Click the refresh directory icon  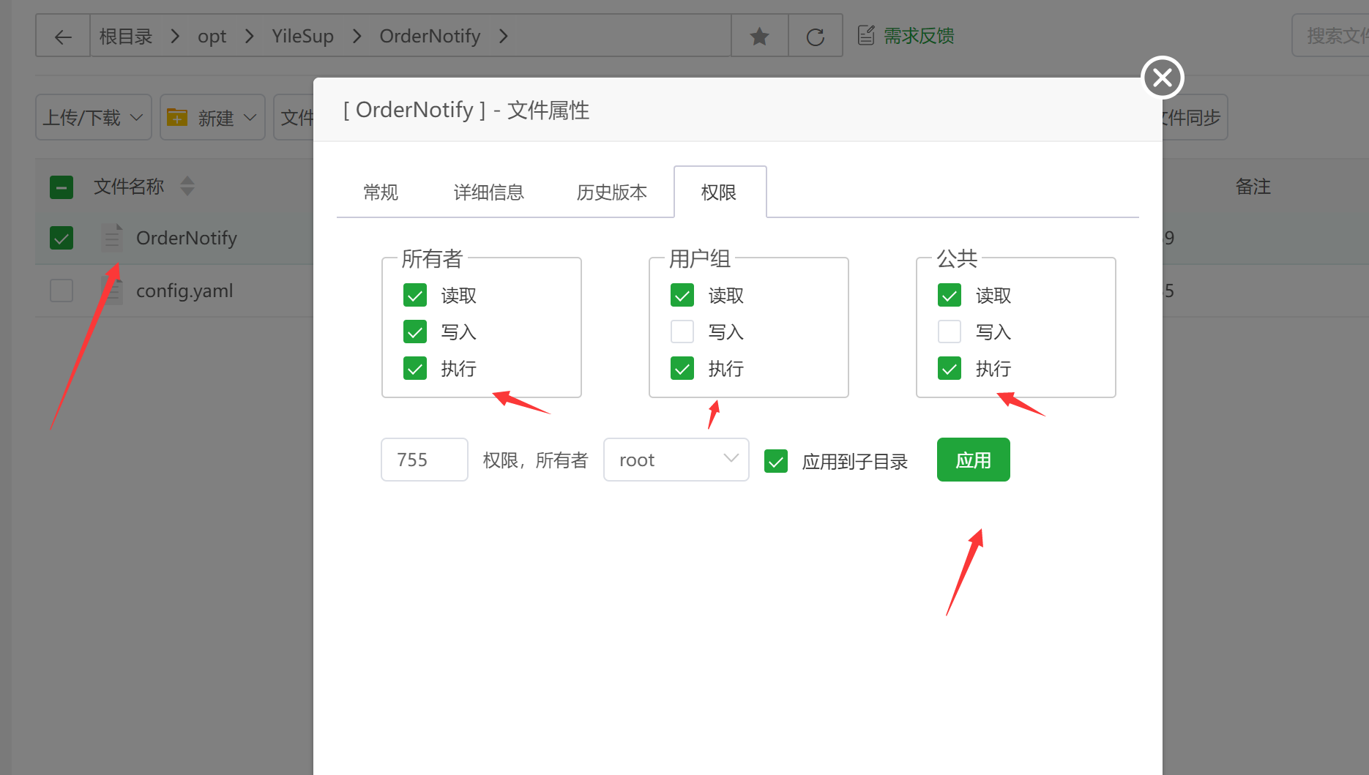(x=815, y=37)
